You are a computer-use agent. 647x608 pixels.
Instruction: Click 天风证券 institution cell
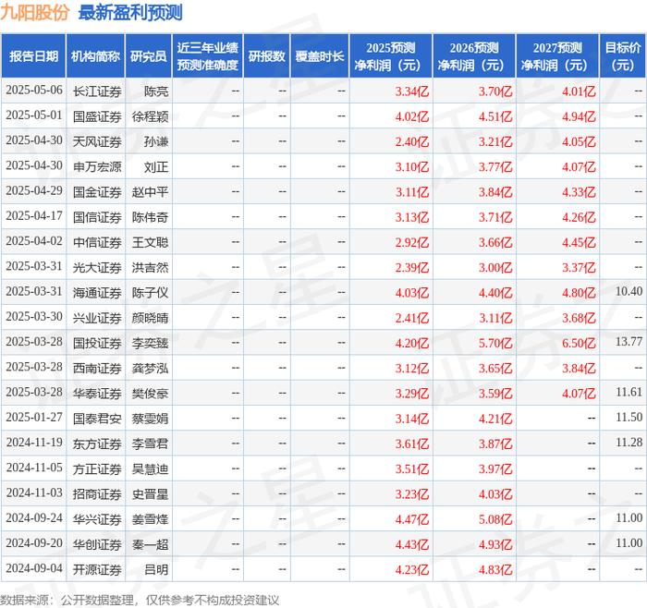97,141
